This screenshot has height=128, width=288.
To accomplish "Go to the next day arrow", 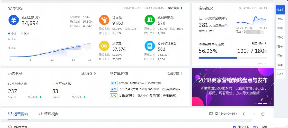I will click(x=254, y=114).
